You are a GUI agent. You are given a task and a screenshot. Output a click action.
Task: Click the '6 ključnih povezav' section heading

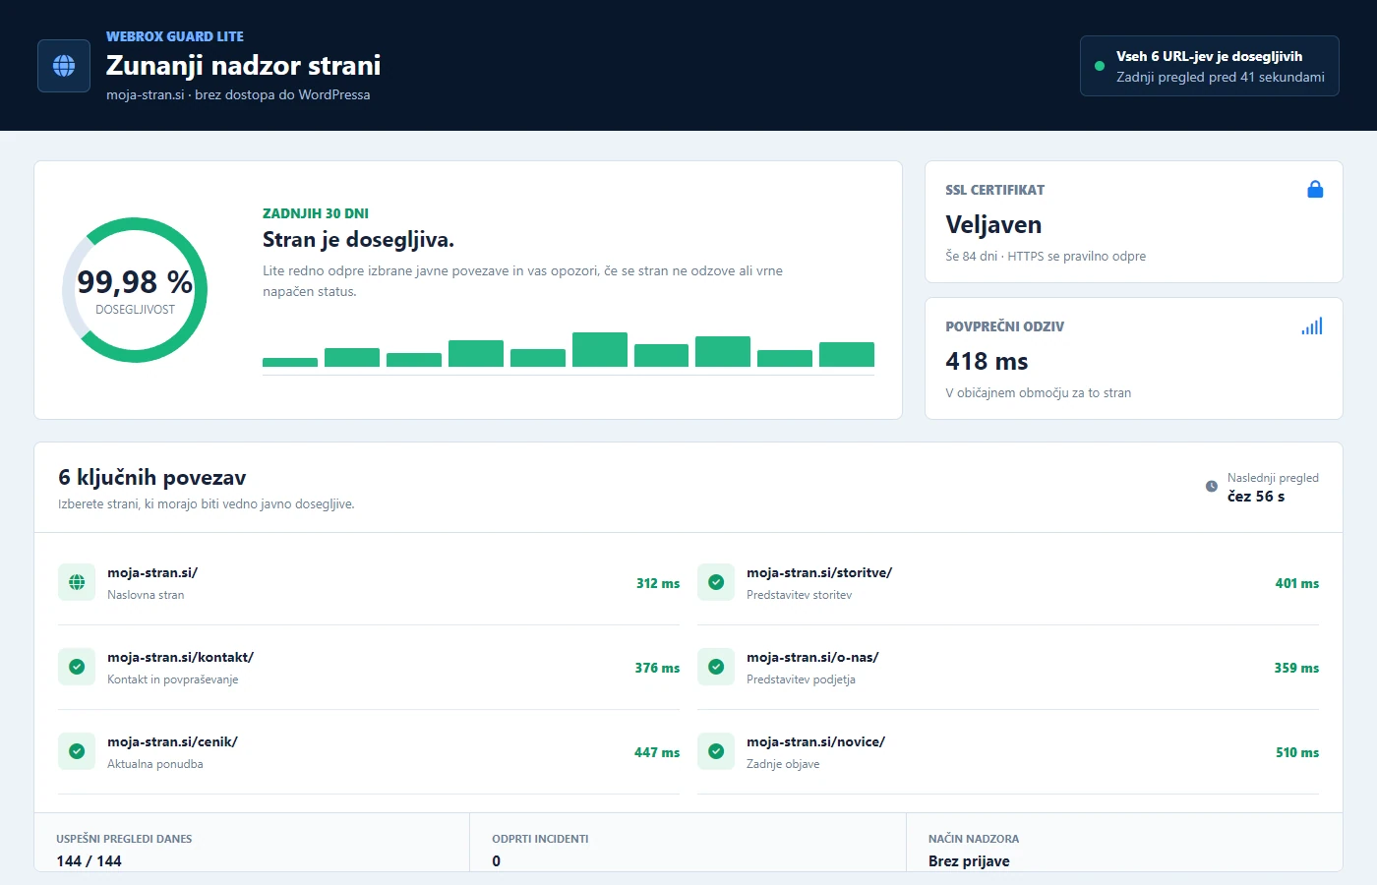152,477
